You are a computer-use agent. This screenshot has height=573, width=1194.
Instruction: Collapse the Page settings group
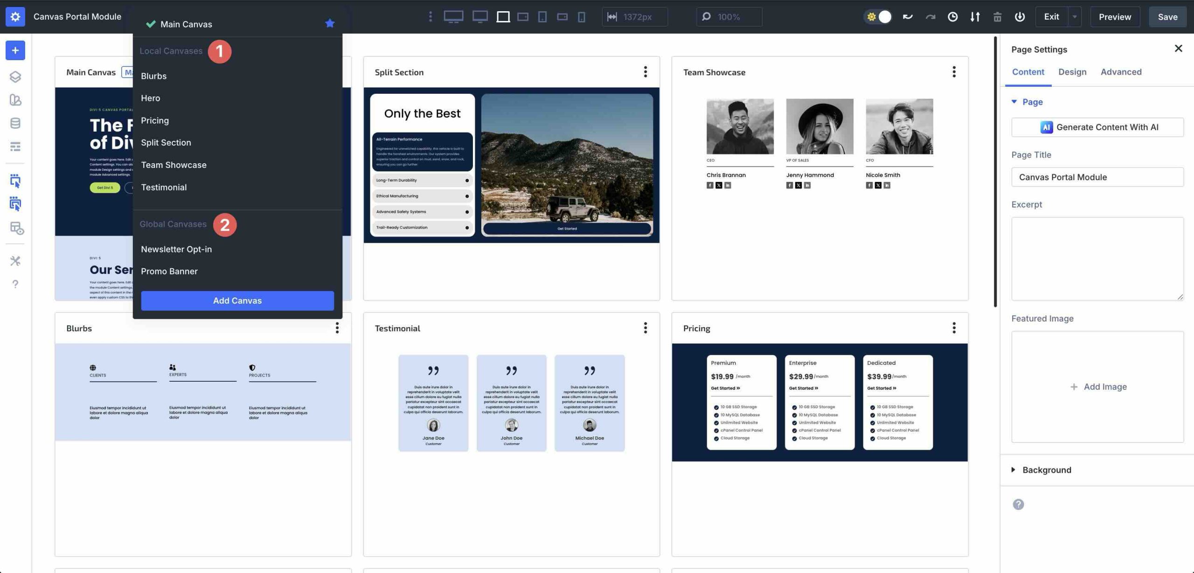pos(1032,102)
